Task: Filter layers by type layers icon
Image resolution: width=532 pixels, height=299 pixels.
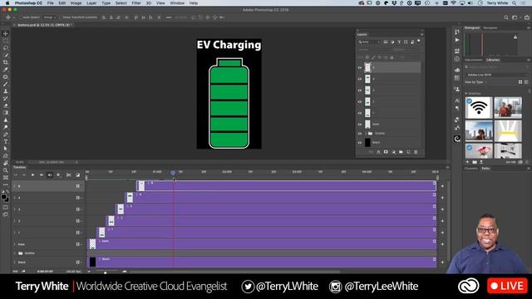Action: pos(399,42)
